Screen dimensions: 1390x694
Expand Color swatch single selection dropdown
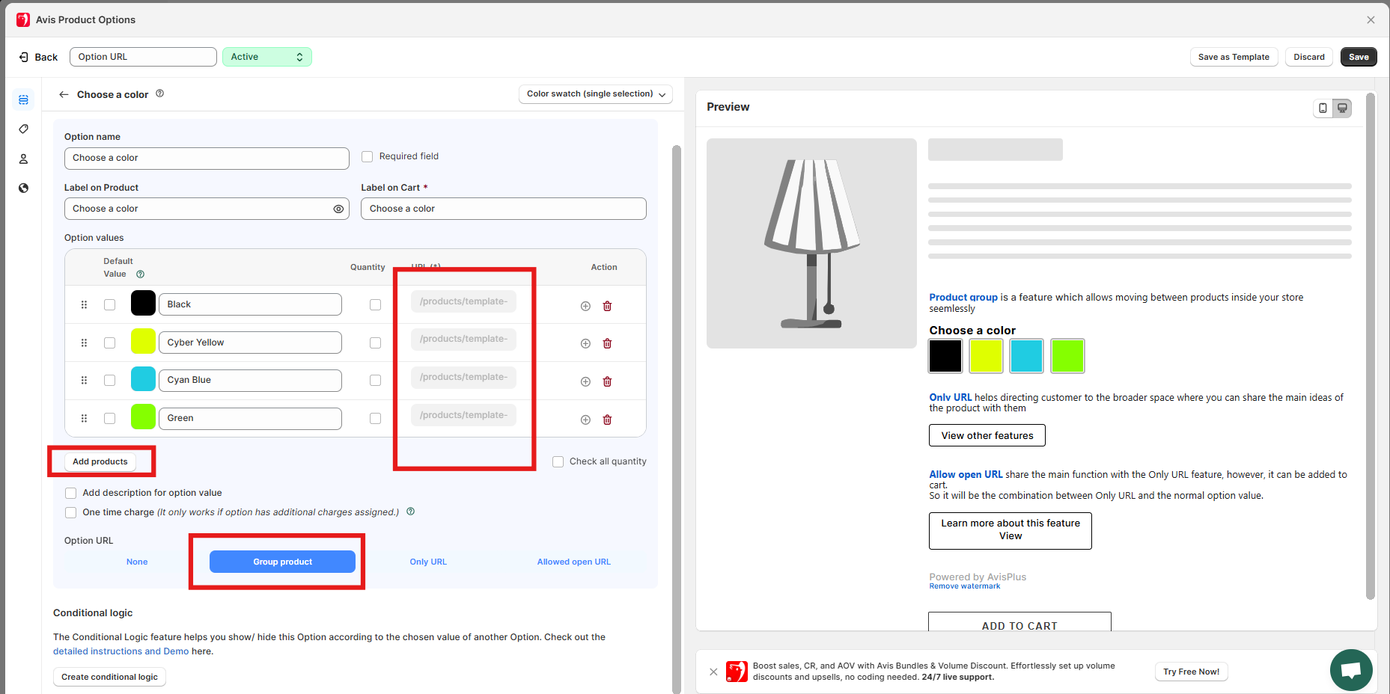click(595, 94)
